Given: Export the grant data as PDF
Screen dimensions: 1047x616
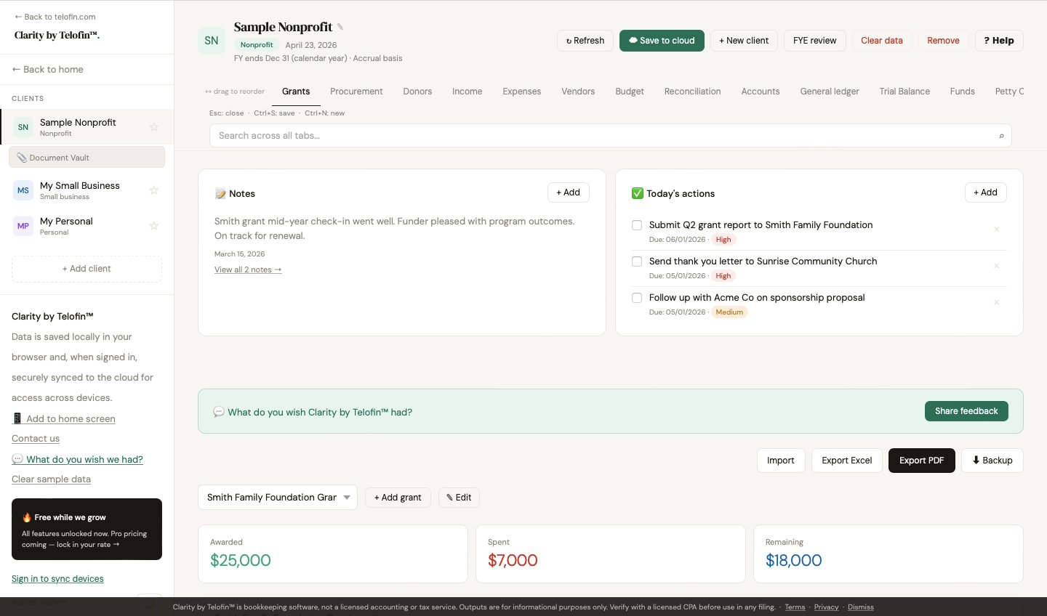Looking at the screenshot, I should tap(921, 460).
